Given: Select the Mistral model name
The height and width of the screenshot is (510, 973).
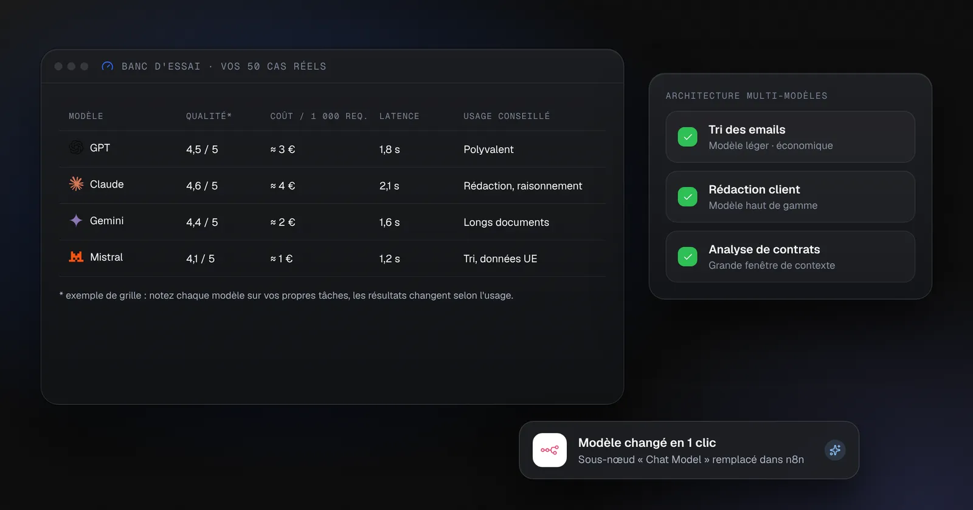Looking at the screenshot, I should pos(106,257).
